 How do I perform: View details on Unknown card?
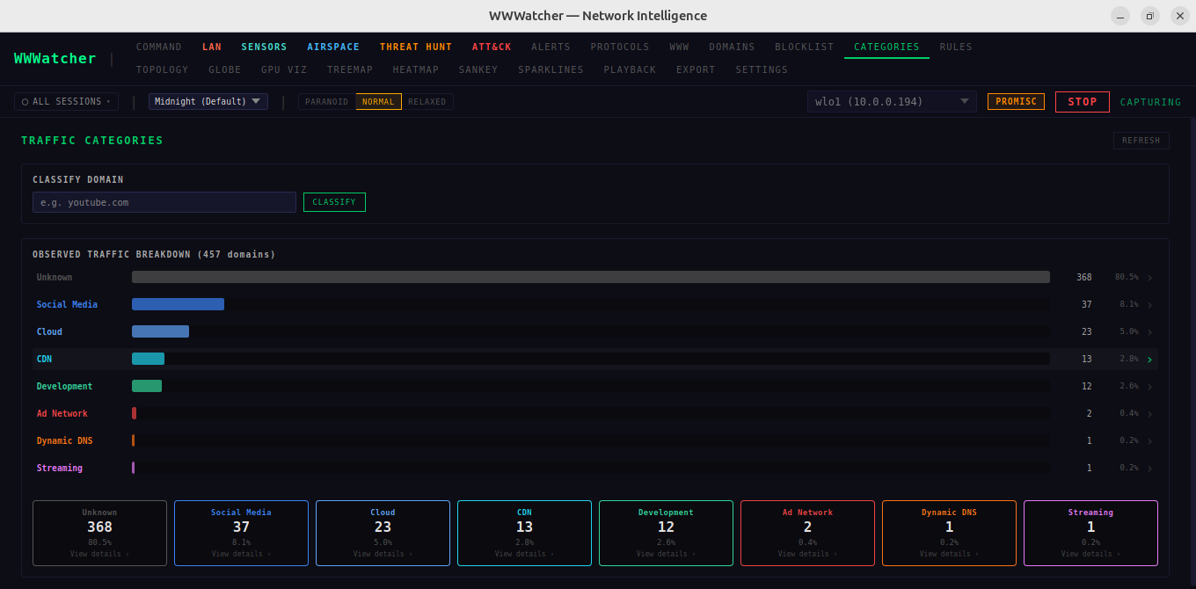pos(99,554)
